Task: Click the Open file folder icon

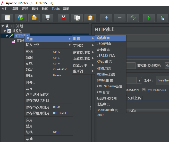Action: point(34,18)
